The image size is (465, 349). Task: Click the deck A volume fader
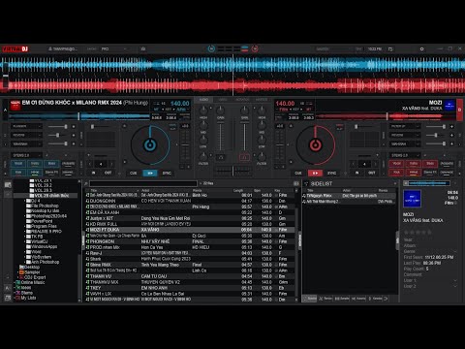pyautogui.click(x=221, y=136)
